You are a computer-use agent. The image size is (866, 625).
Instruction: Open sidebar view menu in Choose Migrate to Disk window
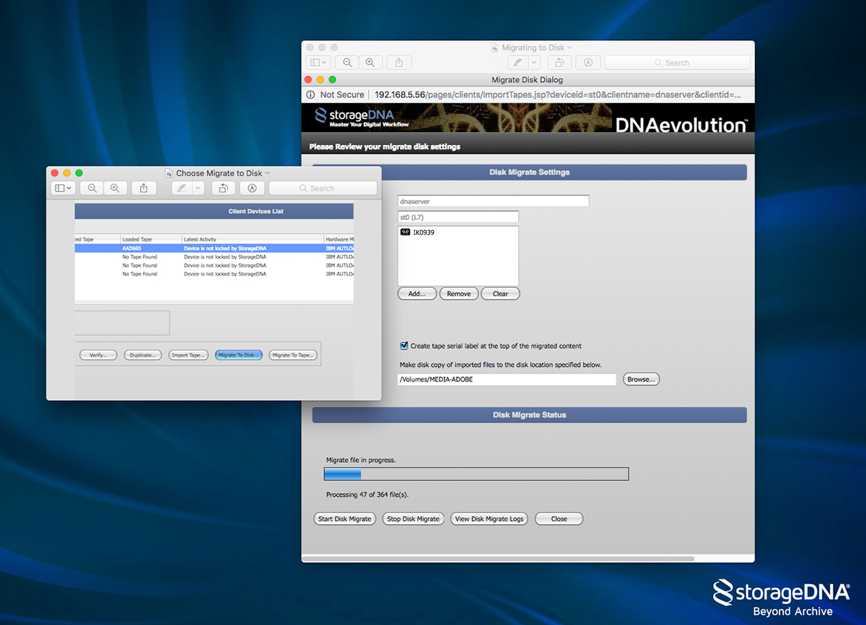click(63, 188)
